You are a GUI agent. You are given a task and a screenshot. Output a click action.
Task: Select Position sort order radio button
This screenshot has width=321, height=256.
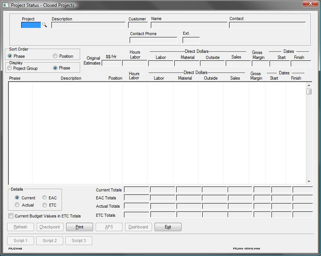[55, 56]
